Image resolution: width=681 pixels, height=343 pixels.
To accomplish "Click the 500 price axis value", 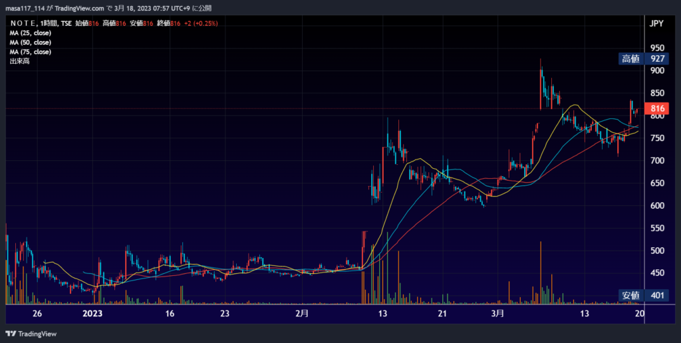I will [x=656, y=251].
